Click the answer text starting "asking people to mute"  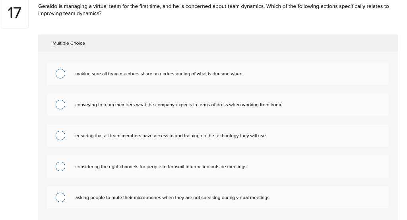tap(172, 197)
